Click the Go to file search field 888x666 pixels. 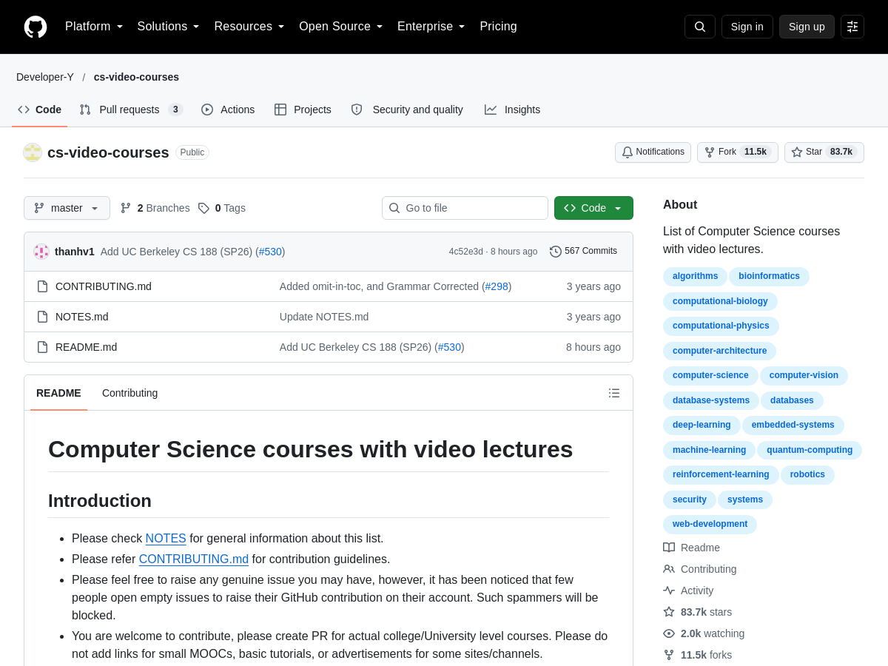click(x=465, y=208)
